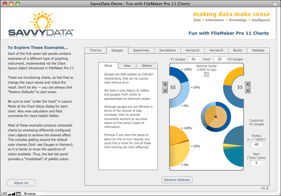Click the 0% label of the orange gauge
The width and height of the screenshot is (281, 196).
(x=186, y=165)
